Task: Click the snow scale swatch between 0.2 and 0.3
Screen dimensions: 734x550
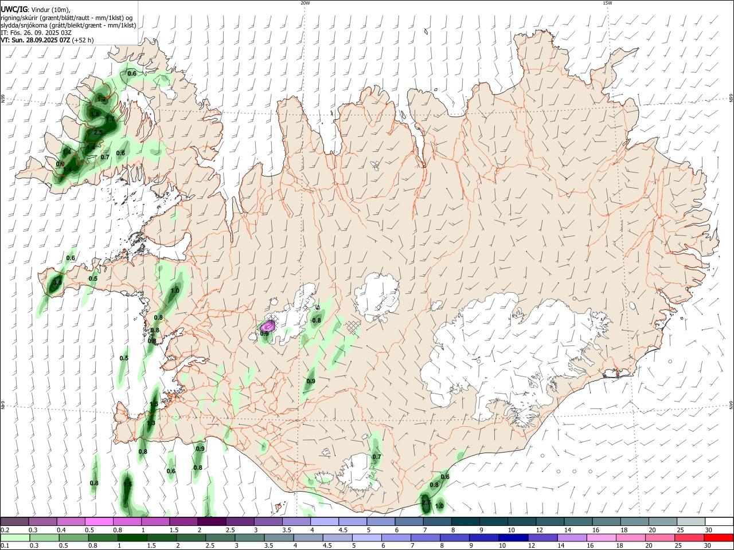Action: (x=14, y=521)
